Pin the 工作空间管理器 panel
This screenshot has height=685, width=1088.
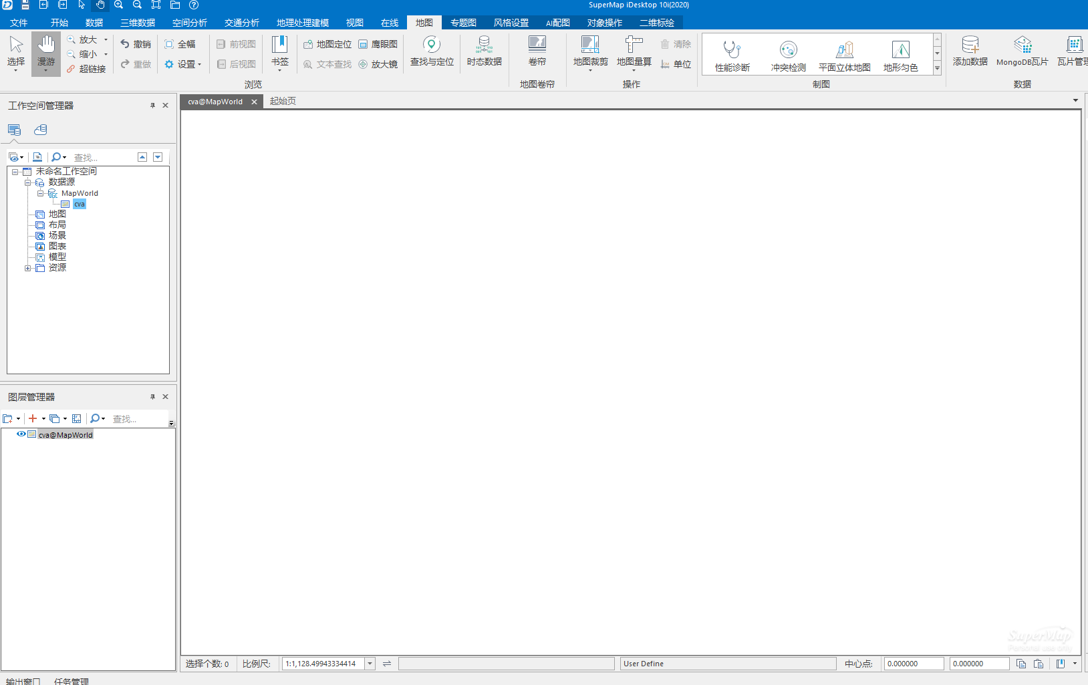(x=152, y=106)
